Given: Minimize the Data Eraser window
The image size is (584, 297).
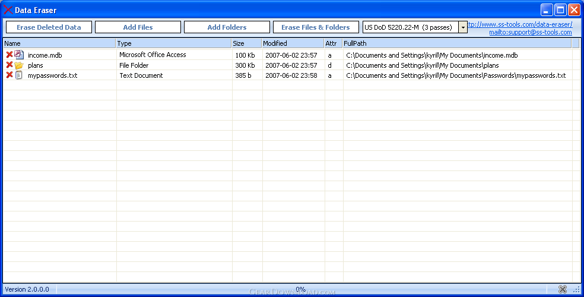Looking at the screenshot, I should coord(547,10).
